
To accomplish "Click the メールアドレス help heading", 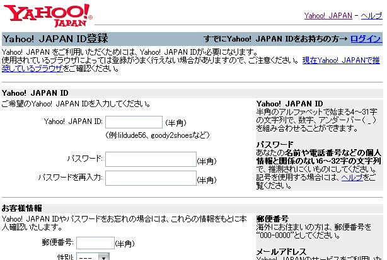I will point(281,252).
